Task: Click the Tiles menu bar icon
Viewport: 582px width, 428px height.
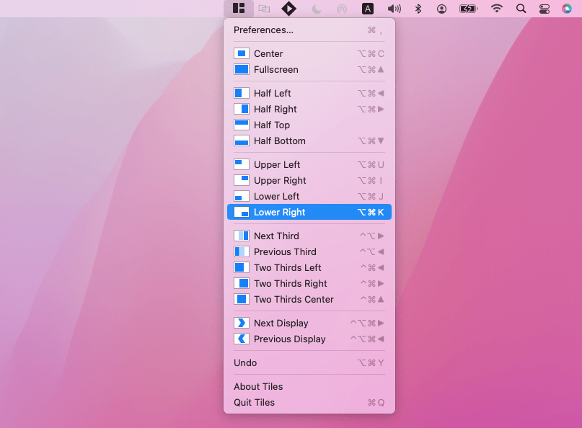Action: (239, 8)
